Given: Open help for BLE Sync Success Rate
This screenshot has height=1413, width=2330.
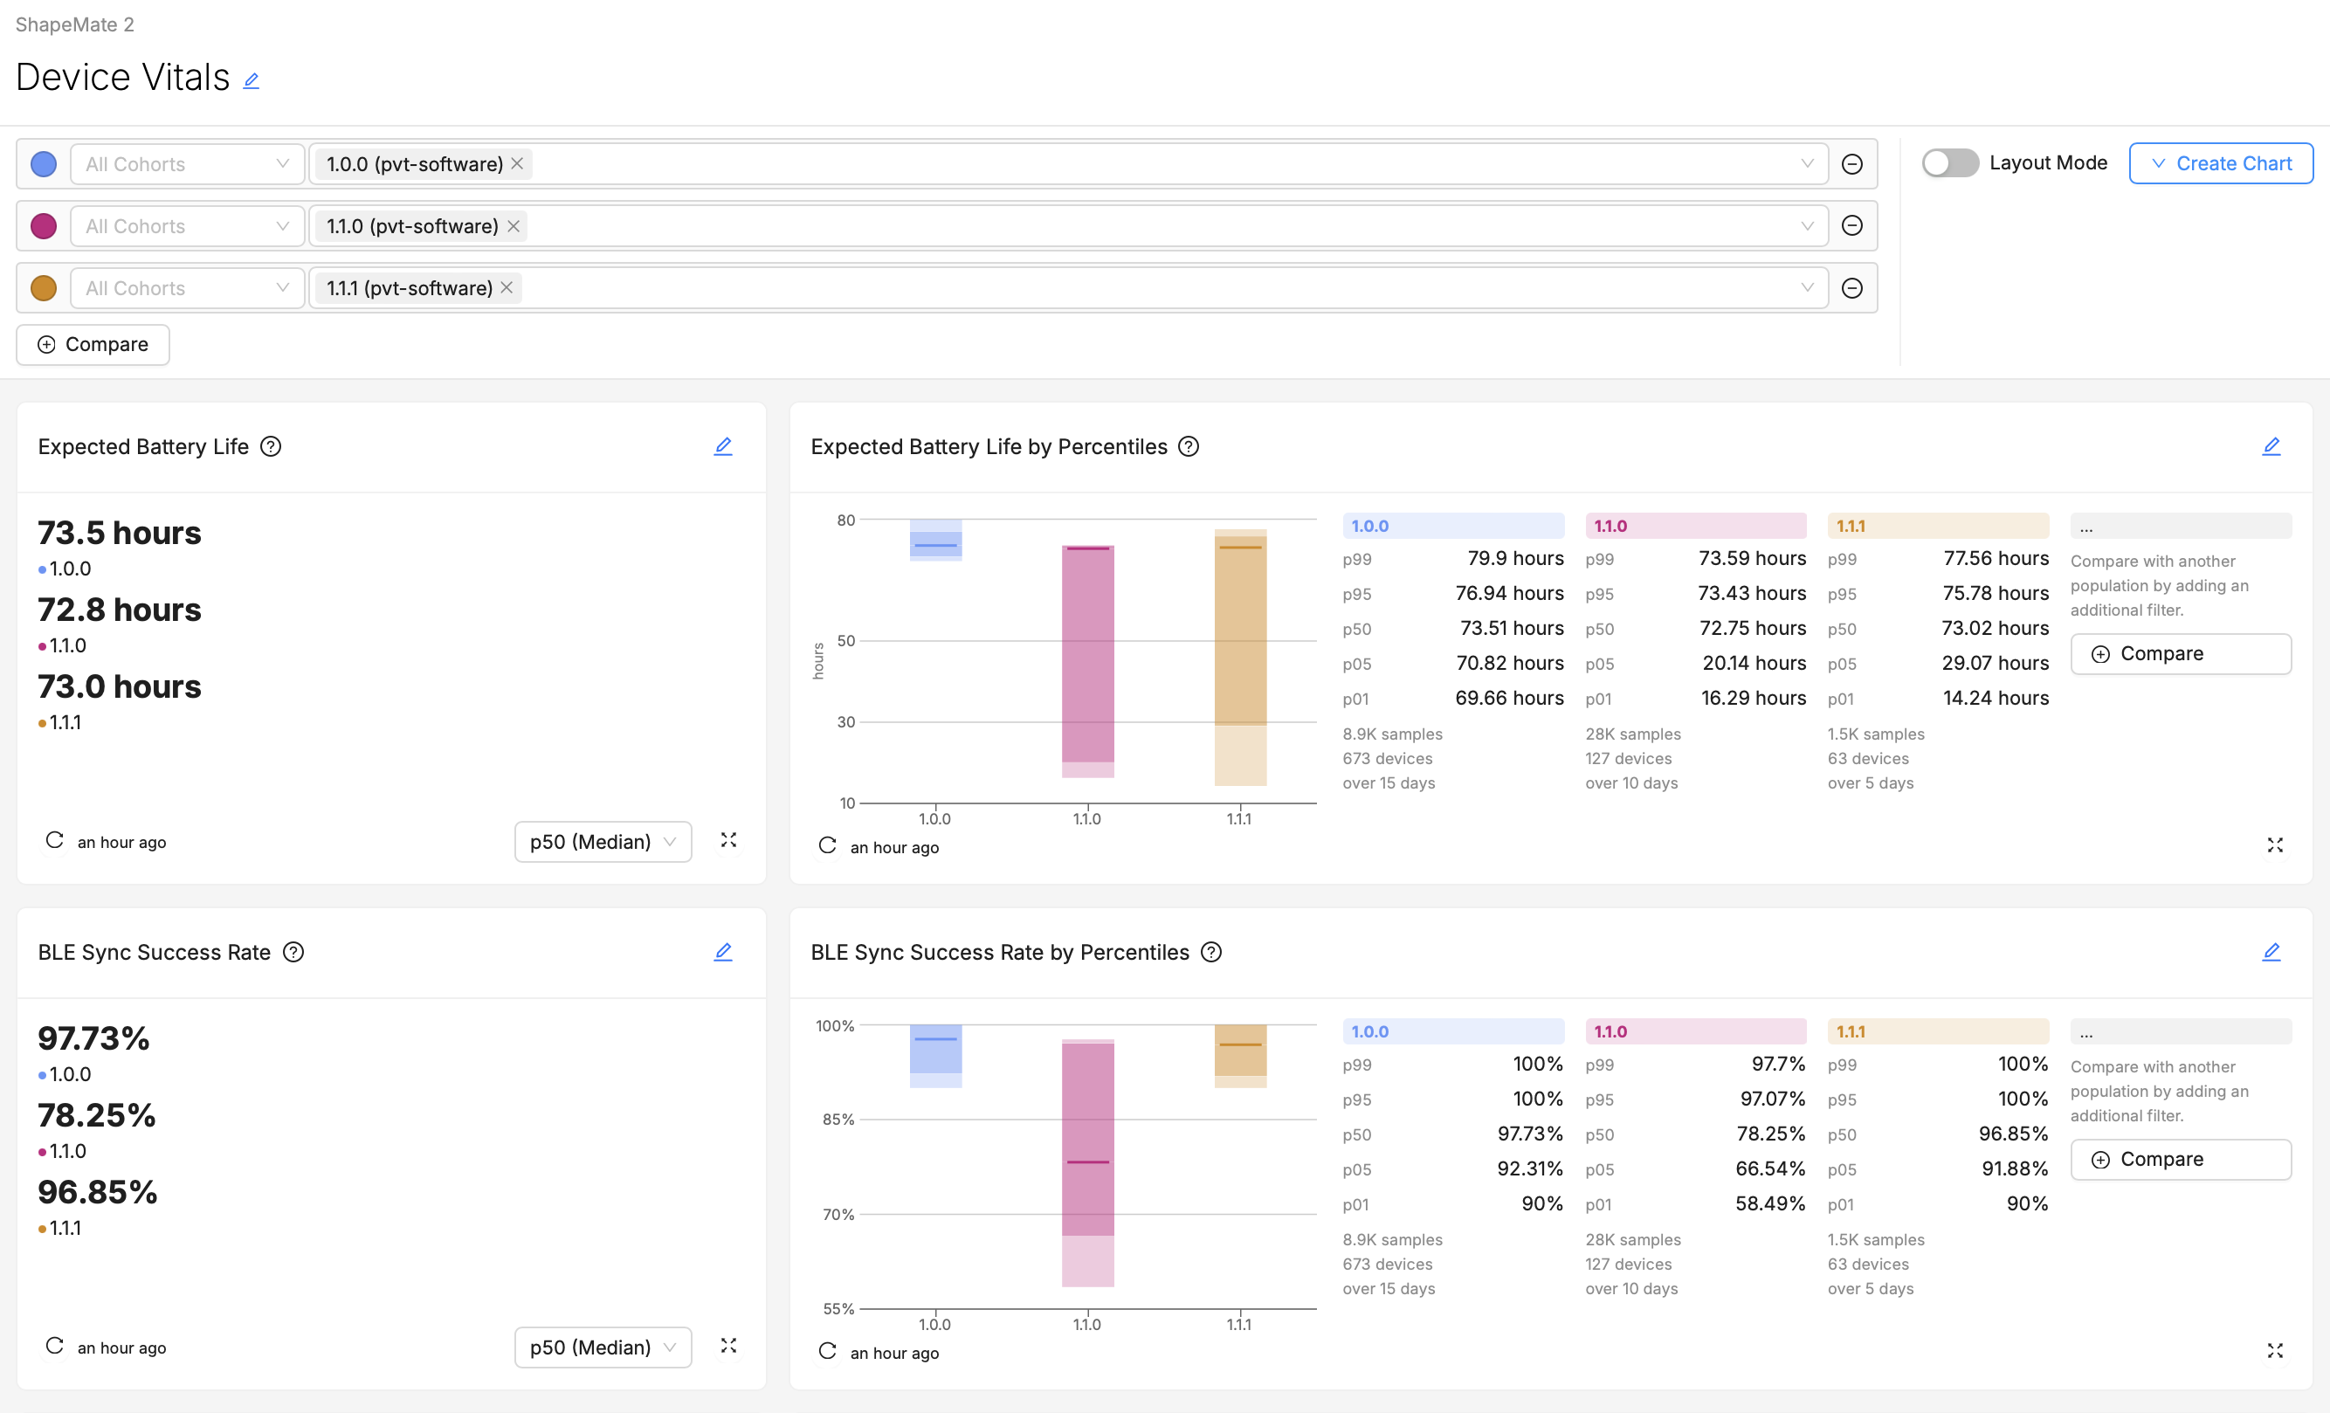Looking at the screenshot, I should [293, 953].
